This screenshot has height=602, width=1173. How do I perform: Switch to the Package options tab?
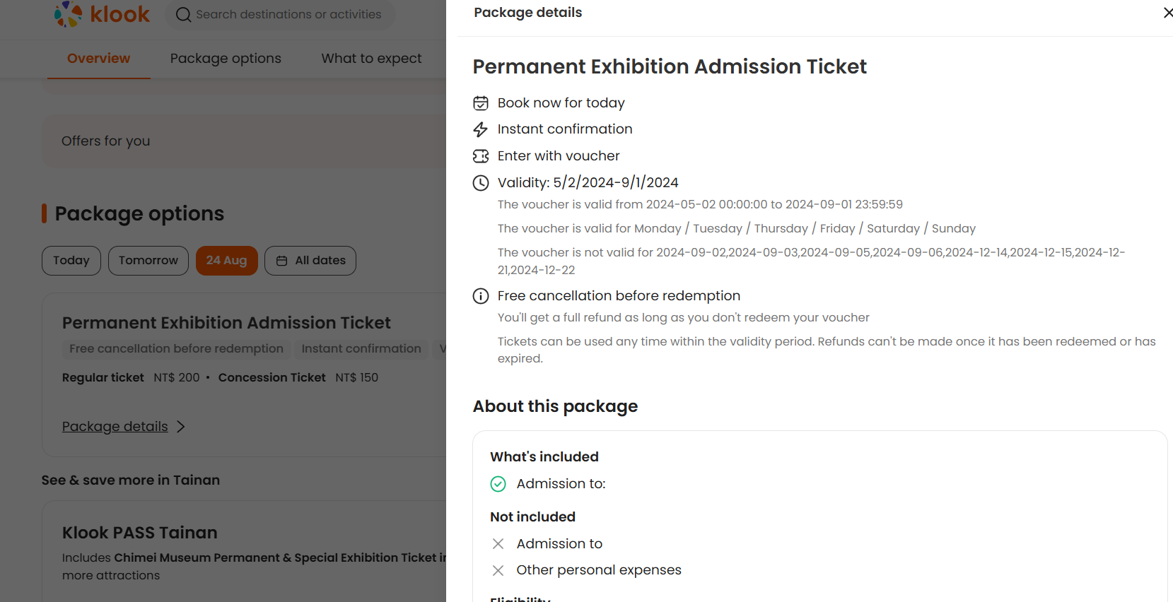pos(226,59)
